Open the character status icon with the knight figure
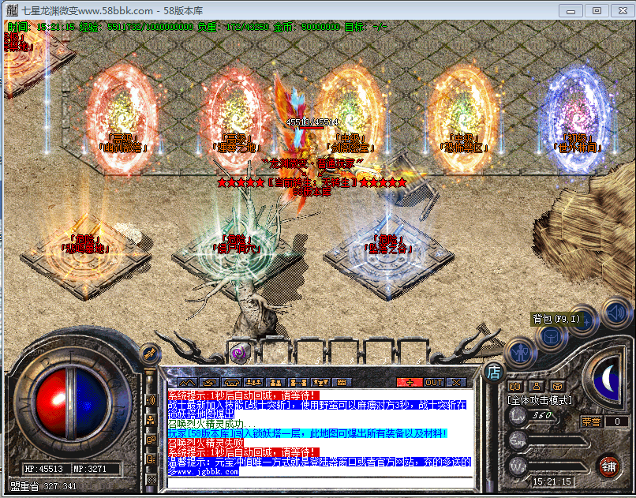Viewport: 636px width, 498px height. [521, 353]
